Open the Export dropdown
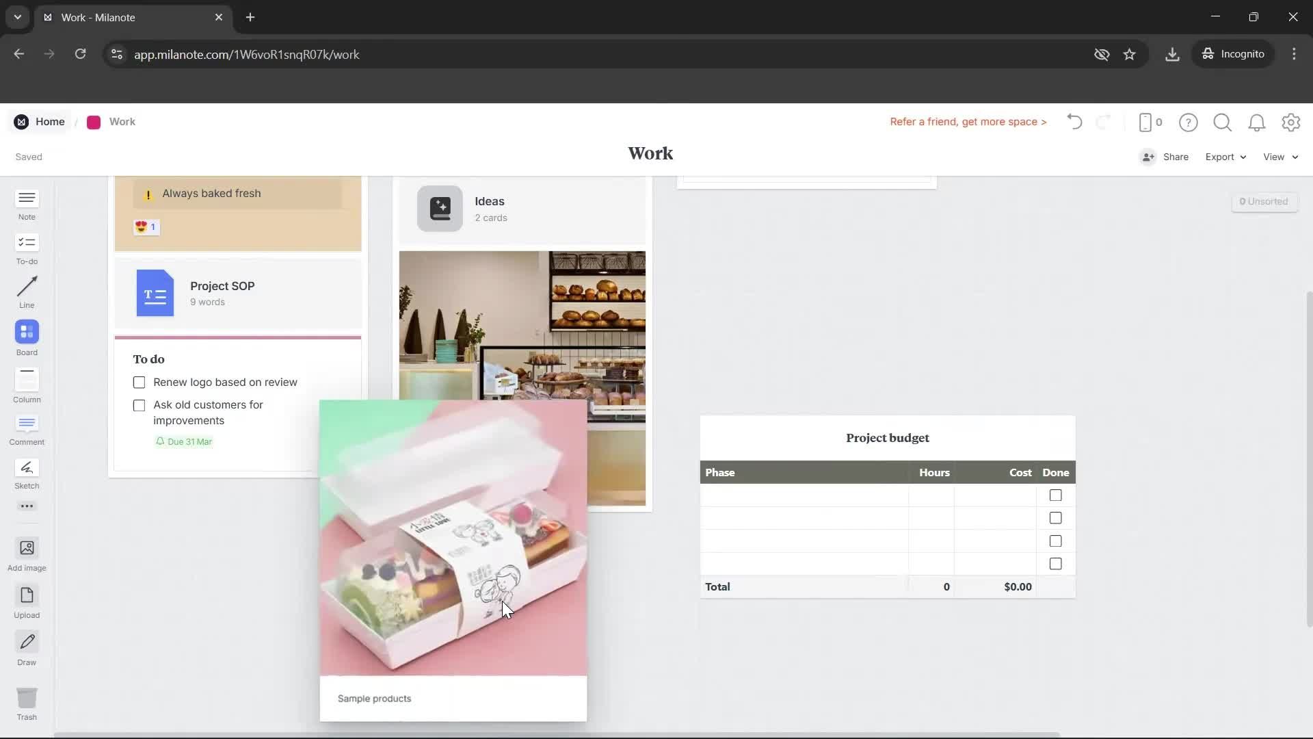Image resolution: width=1313 pixels, height=739 pixels. pyautogui.click(x=1225, y=157)
